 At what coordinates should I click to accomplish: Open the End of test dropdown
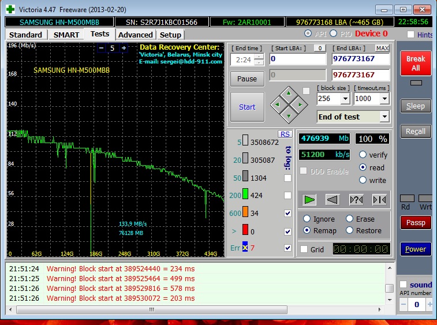click(x=384, y=117)
